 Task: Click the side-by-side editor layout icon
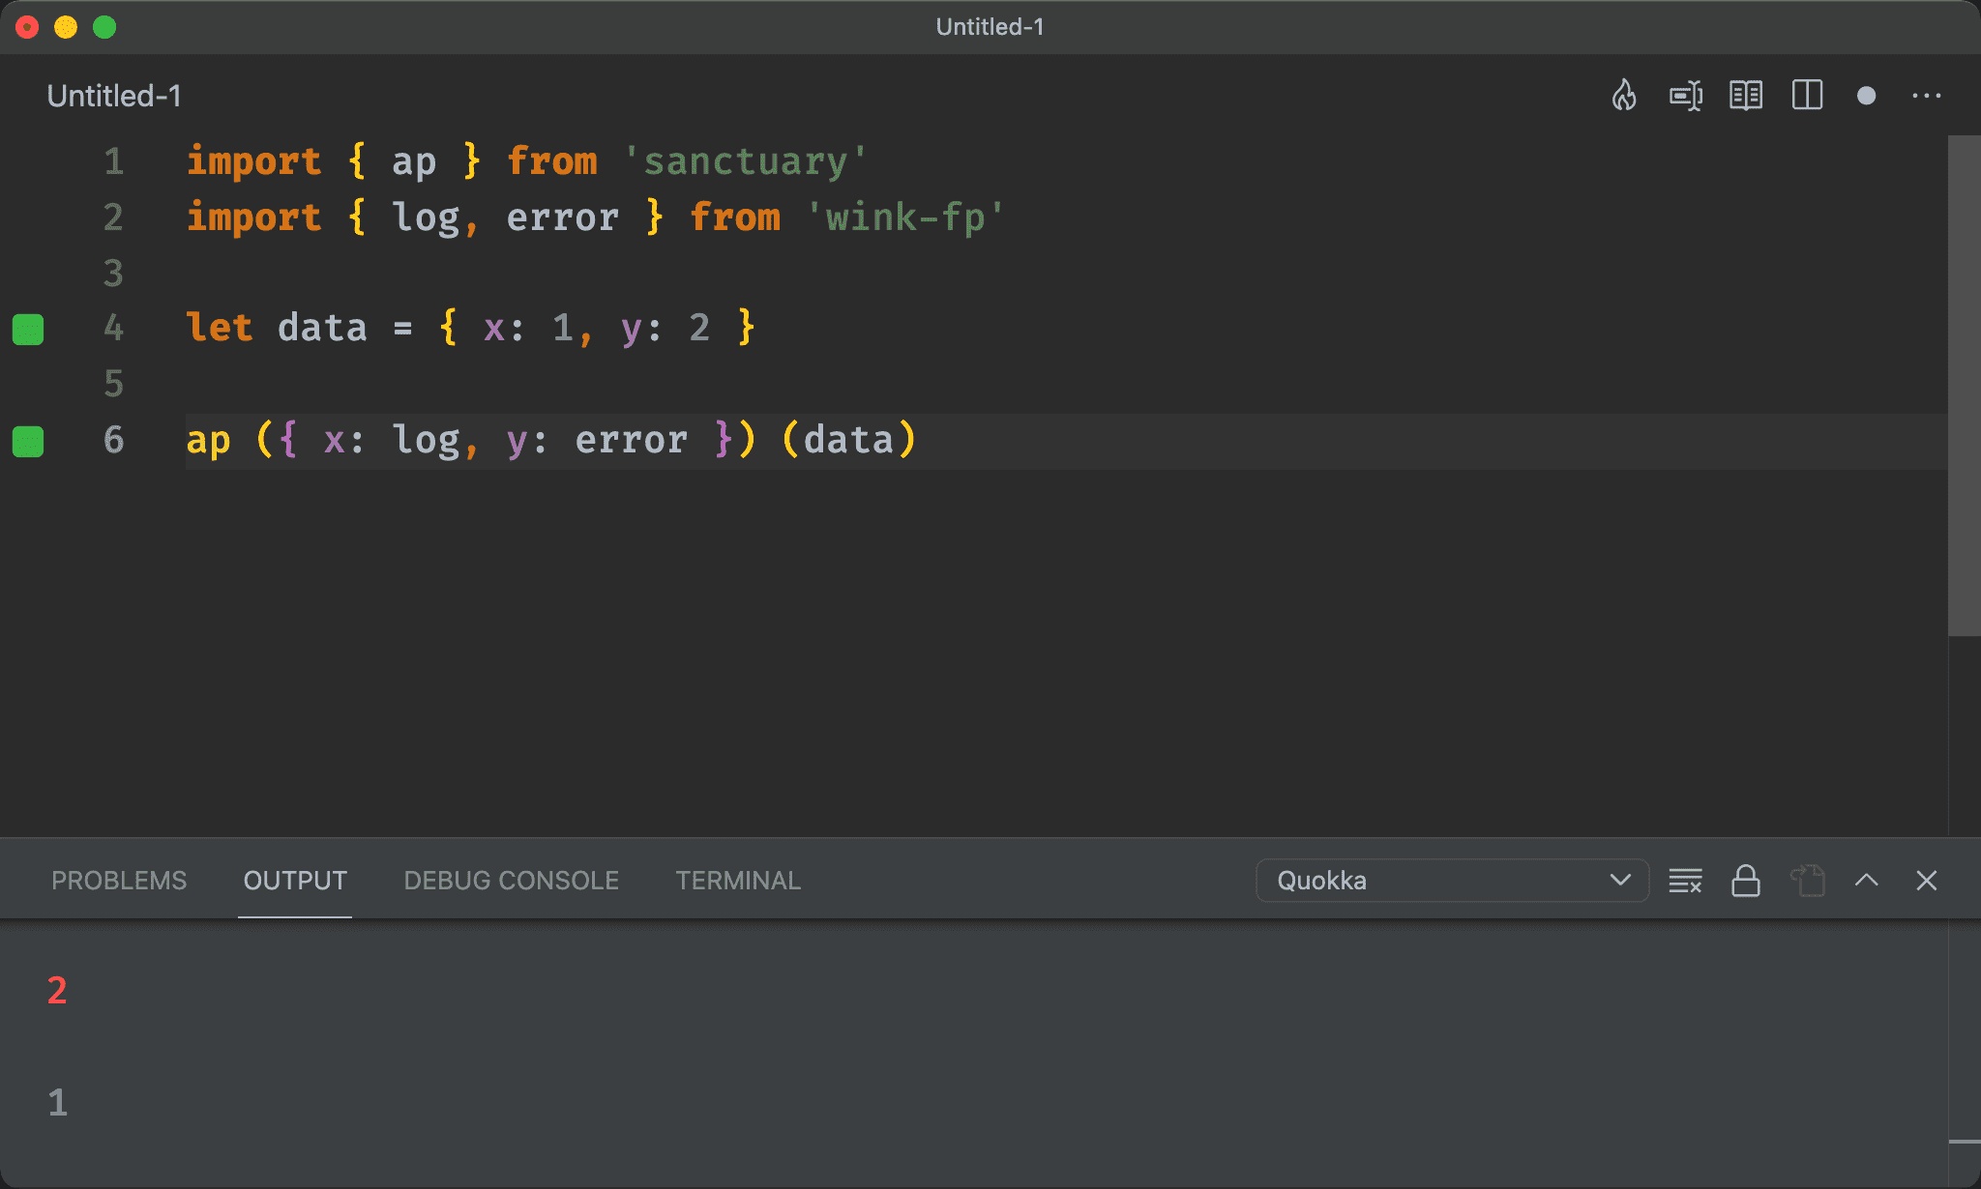(1809, 96)
